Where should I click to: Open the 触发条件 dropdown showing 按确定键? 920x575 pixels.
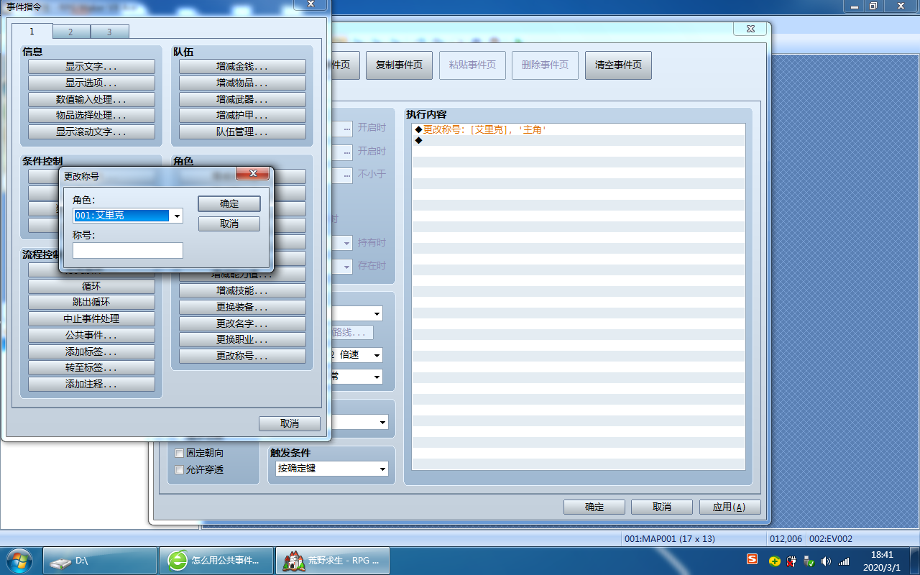(x=332, y=469)
